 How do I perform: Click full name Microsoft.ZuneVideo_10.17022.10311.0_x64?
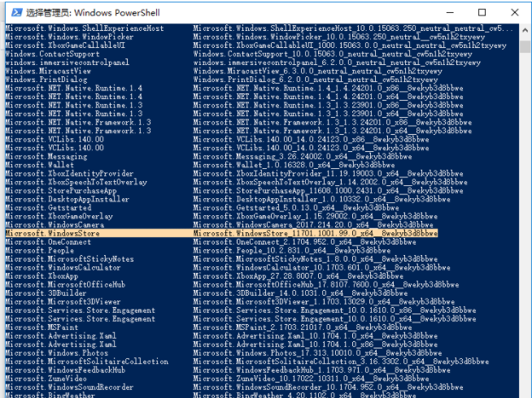click(311, 379)
